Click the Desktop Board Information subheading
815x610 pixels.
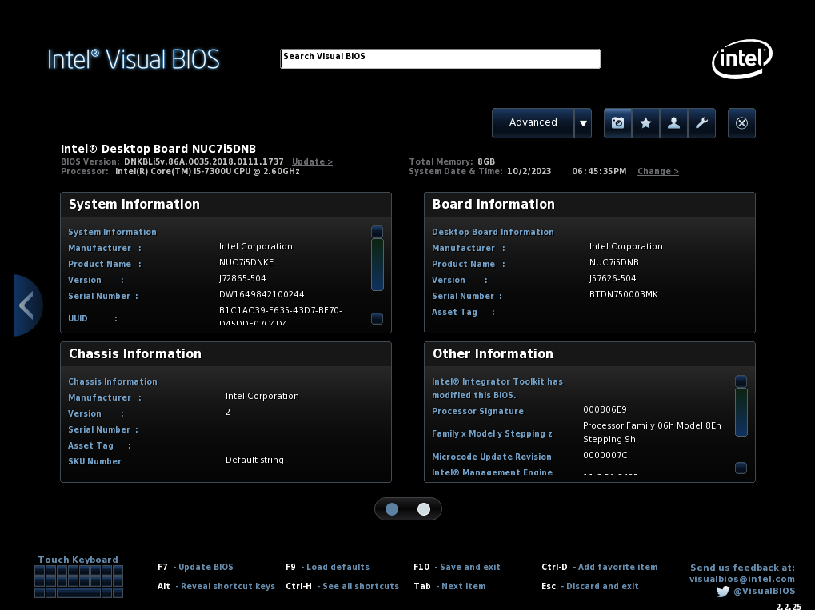[493, 233]
